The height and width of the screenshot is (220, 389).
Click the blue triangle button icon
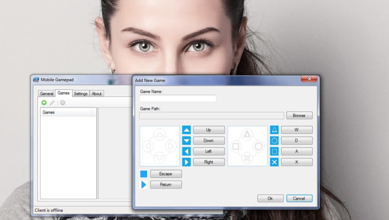pos(275,130)
